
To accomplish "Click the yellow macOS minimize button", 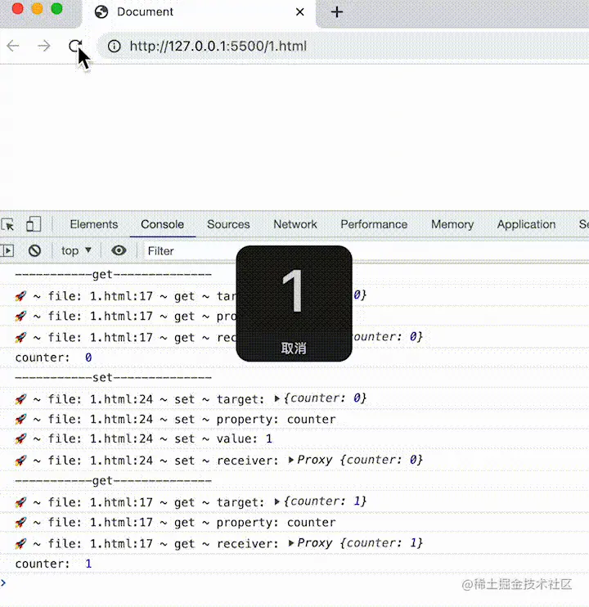I will click(x=38, y=8).
